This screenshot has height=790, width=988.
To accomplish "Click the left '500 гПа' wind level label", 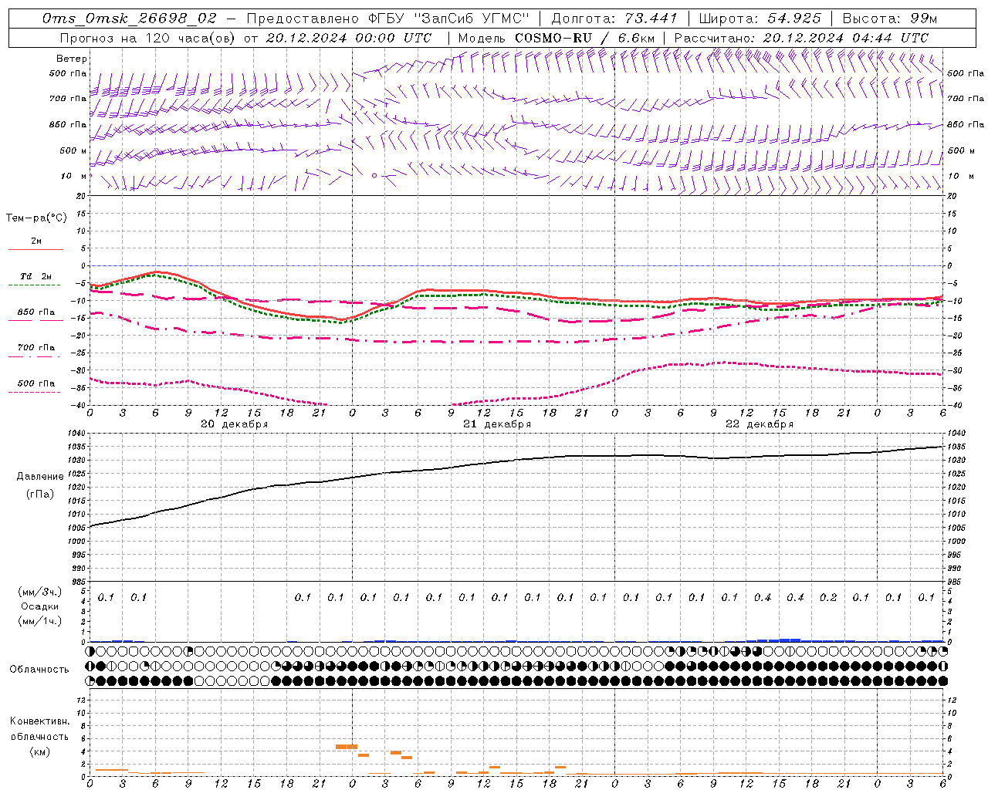I will [x=68, y=73].
